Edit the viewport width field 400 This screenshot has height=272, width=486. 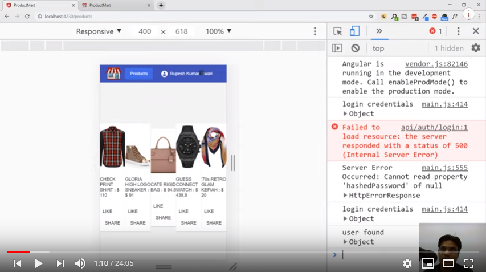pos(145,31)
